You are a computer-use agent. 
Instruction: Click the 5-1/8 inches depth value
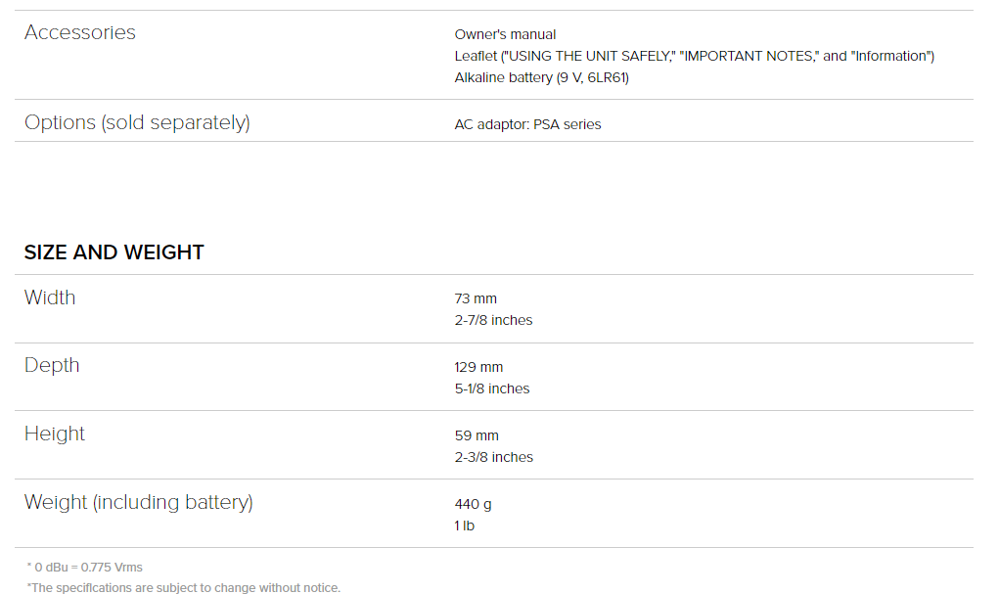point(492,388)
